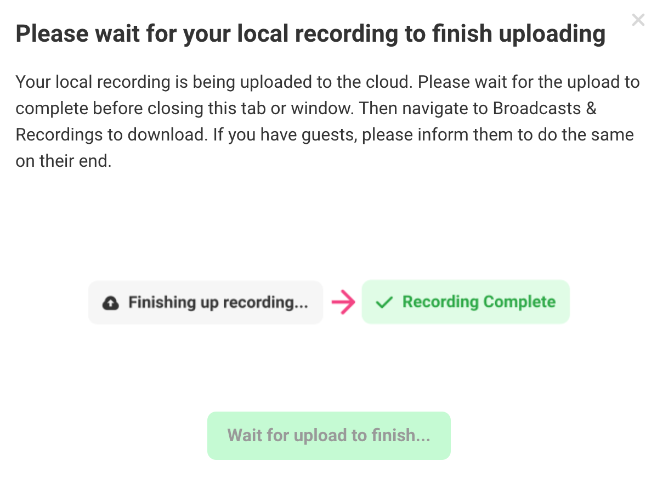The width and height of the screenshot is (657, 495).
Task: Click the green checkmark icon
Action: [384, 302]
